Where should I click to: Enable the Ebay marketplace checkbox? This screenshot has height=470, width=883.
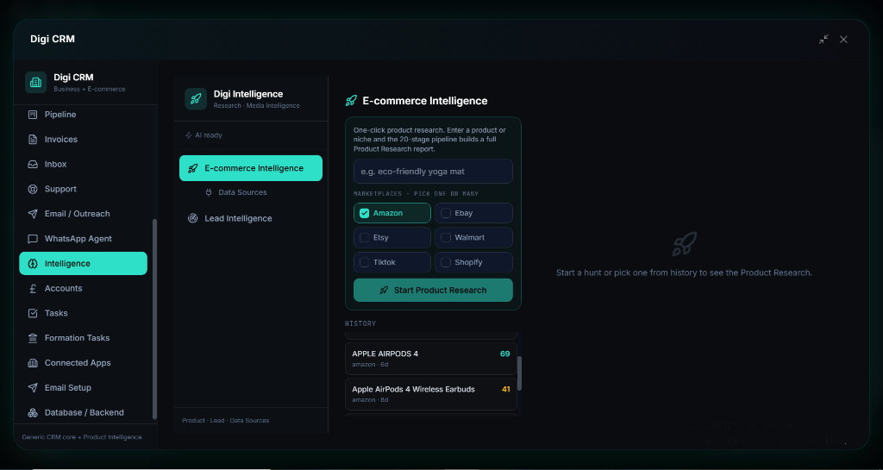click(x=446, y=213)
